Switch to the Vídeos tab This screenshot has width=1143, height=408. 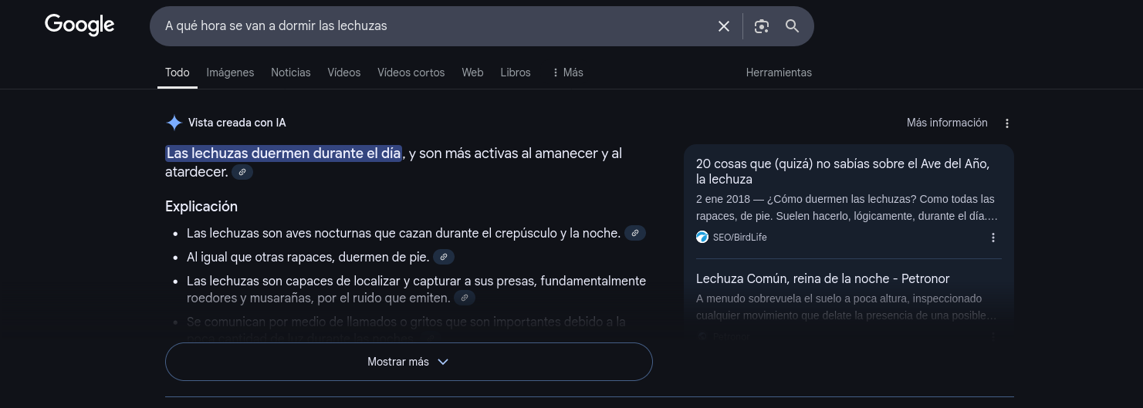[343, 72]
